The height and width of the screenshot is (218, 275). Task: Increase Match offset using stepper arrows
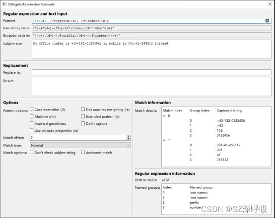point(129,136)
